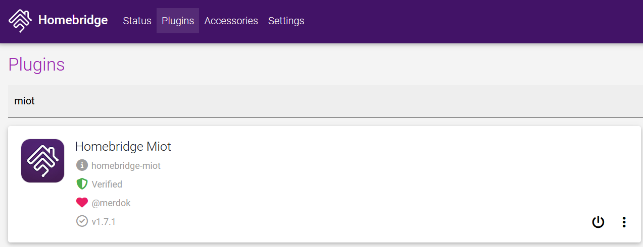Click the green Verified shield icon

[82, 184]
